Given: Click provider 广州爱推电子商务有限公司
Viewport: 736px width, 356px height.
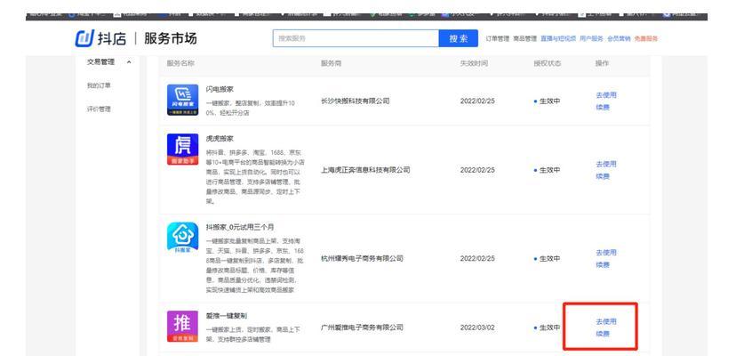Looking at the screenshot, I should tap(362, 328).
